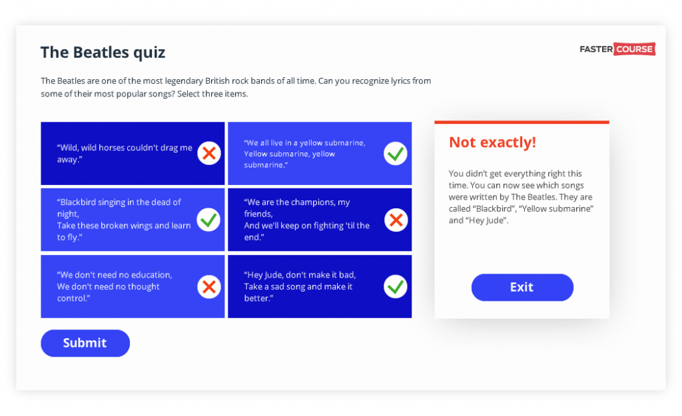Click the "The Beatles quiz" title
Screen dimensions: 682x416
click(x=103, y=53)
